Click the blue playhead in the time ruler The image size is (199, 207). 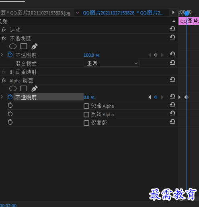point(187,13)
